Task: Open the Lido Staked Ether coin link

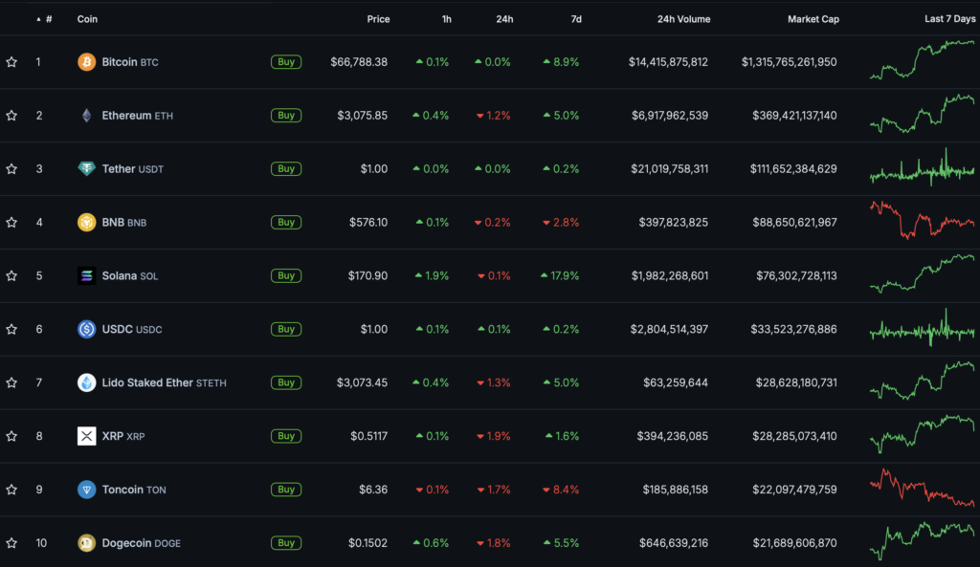Action: [147, 383]
